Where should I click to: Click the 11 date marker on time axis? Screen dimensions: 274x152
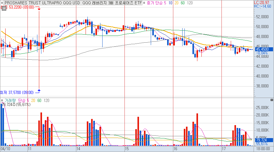pyautogui.click(x=30, y=149)
